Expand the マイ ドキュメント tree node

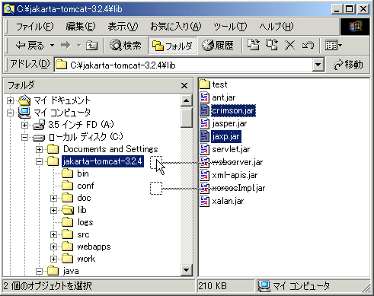pos(10,100)
